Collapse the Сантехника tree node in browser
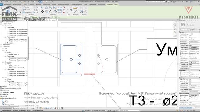 [1, 47]
